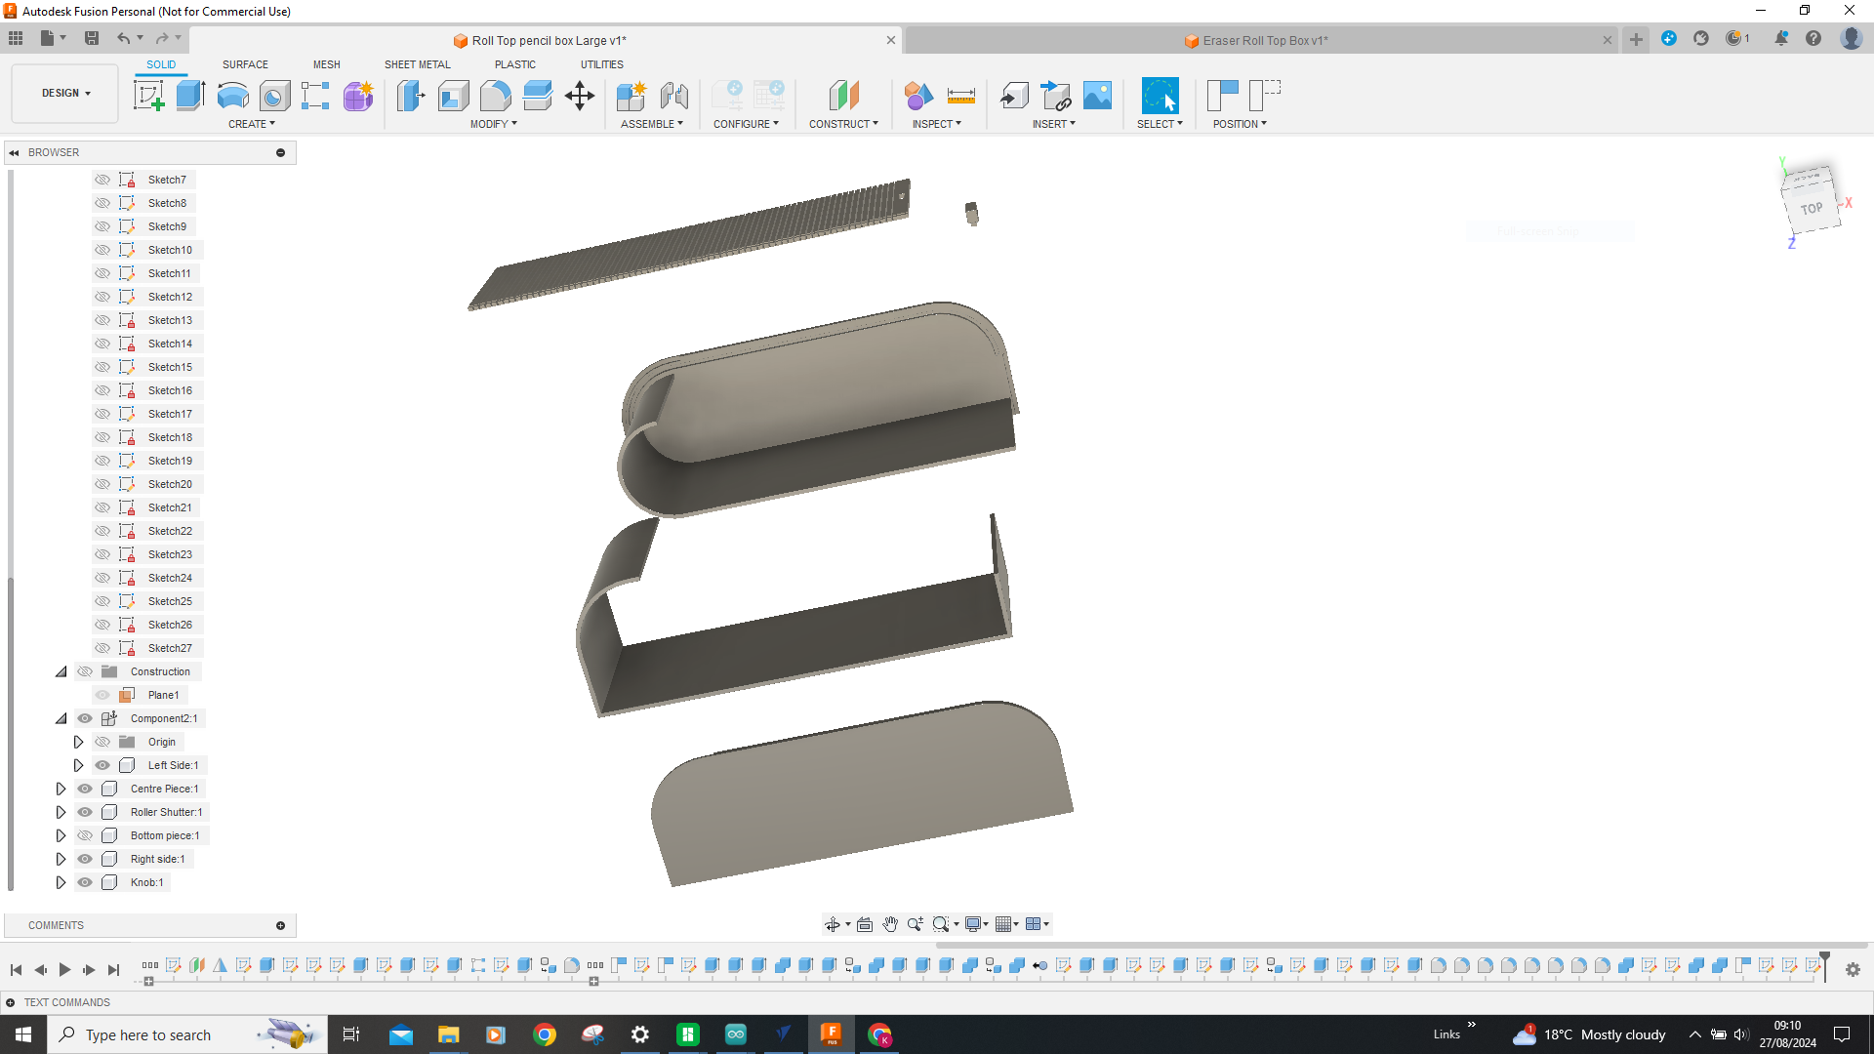Toggle visibility of Sketch15
The image size is (1874, 1054).
coord(102,367)
